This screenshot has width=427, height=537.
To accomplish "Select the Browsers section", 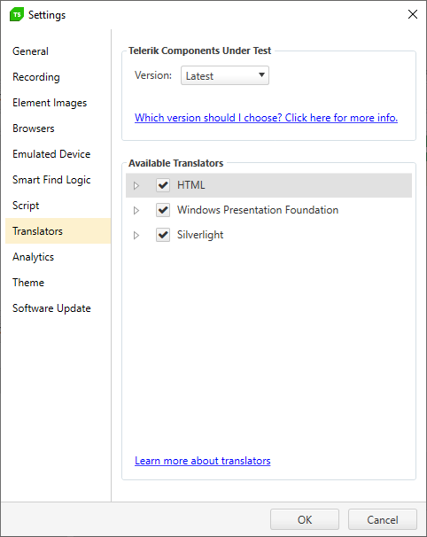I will [33, 128].
